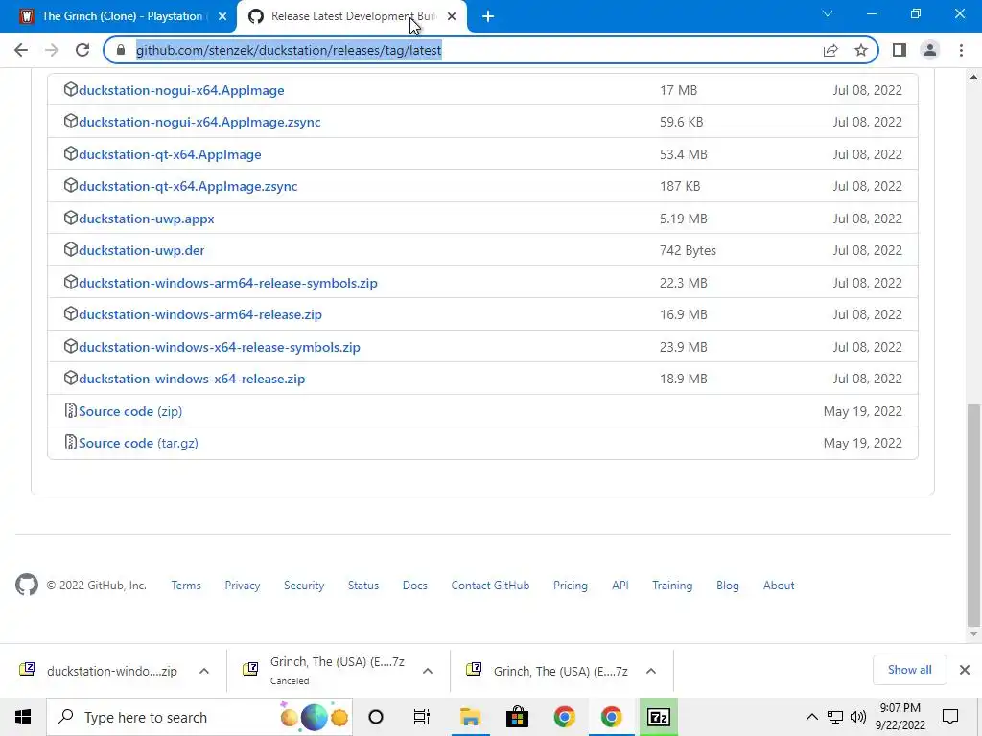The width and height of the screenshot is (982, 736).
Task: Open a new browser tab
Action: pyautogui.click(x=488, y=16)
